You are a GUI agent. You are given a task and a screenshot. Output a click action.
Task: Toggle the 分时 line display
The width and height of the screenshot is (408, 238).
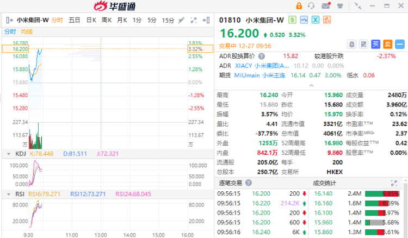point(10,32)
